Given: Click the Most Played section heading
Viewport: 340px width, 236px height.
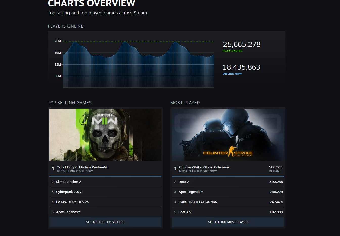Looking at the screenshot, I should (185, 103).
